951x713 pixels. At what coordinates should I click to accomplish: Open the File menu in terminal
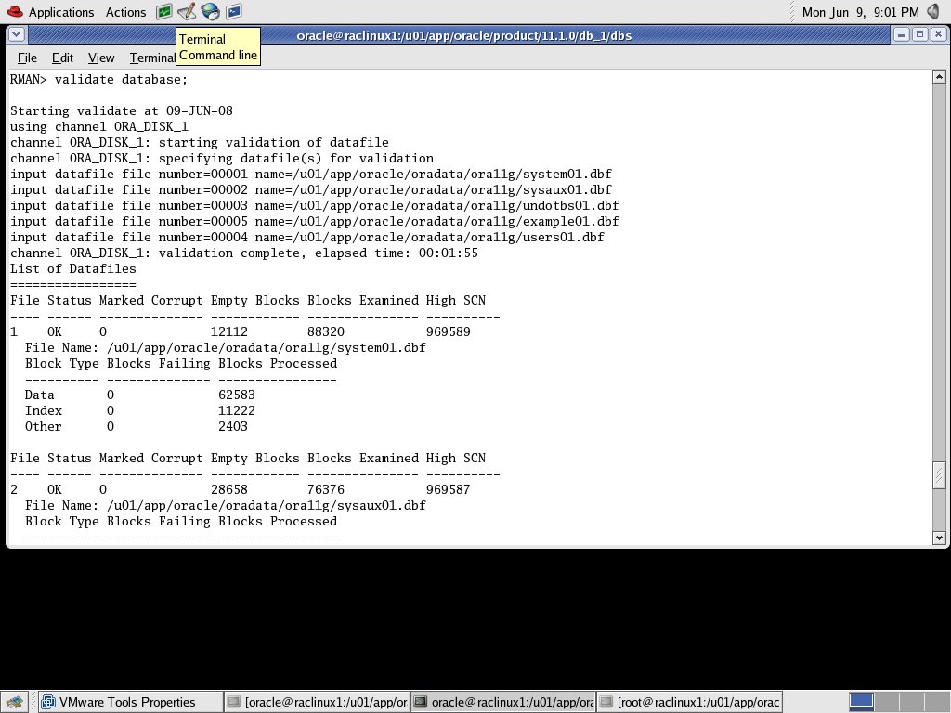pos(27,58)
